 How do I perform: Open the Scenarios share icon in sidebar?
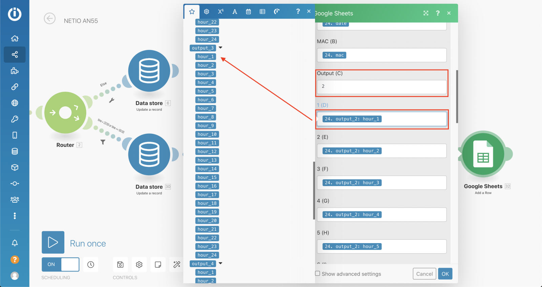pos(15,54)
